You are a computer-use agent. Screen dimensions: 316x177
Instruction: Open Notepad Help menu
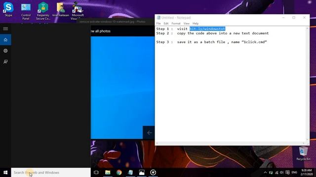(196, 24)
